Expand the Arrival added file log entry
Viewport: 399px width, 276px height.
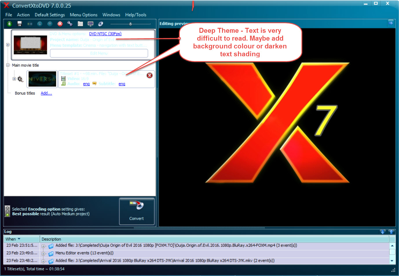(43, 261)
